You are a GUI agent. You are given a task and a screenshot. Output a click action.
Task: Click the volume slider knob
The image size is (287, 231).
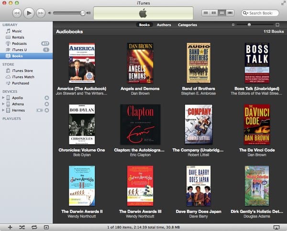(x=83, y=13)
